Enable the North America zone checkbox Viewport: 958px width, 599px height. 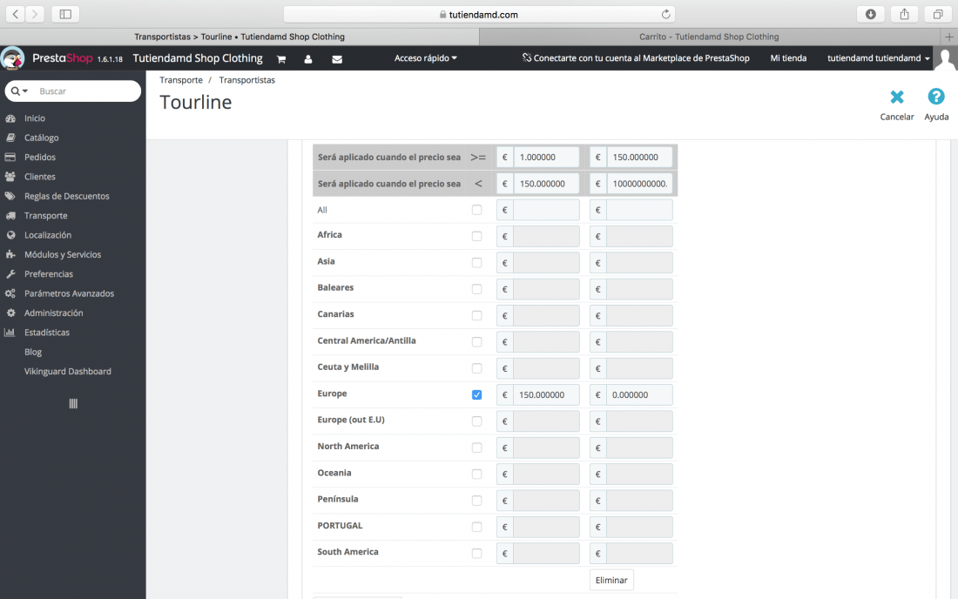click(x=476, y=448)
